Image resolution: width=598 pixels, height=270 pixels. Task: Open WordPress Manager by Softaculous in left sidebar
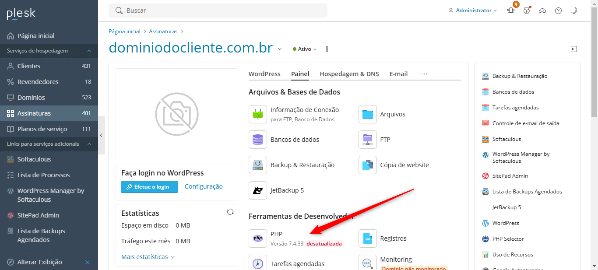coord(49,195)
